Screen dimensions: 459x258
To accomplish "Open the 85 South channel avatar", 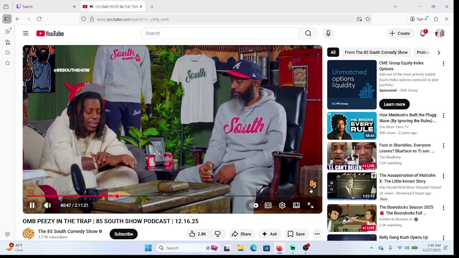I will click(29, 234).
